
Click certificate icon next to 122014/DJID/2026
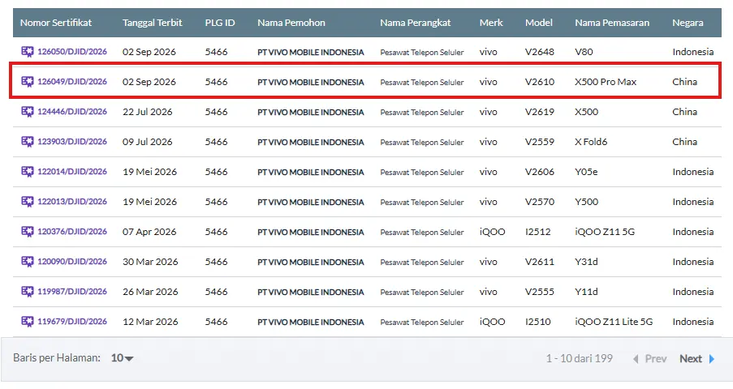(x=28, y=171)
